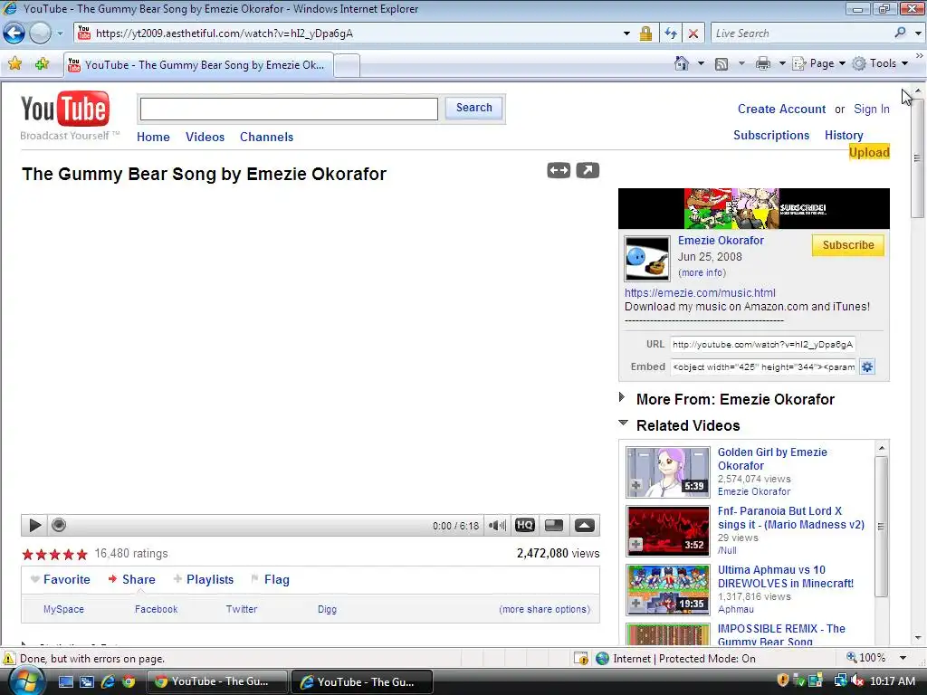Open the recent pages dropdown arrow

click(60, 33)
